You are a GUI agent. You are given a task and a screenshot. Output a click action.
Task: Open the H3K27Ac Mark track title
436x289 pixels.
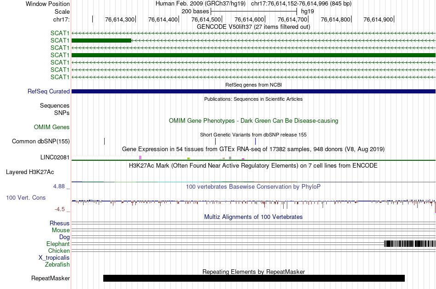pyautogui.click(x=253, y=166)
